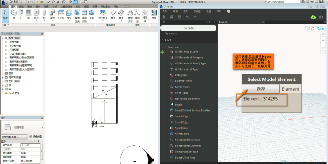Image resolution: width=328 pixels, height=164 pixels.
Task: Collapse the Revit category in Dynamo library
Action: [162, 40]
